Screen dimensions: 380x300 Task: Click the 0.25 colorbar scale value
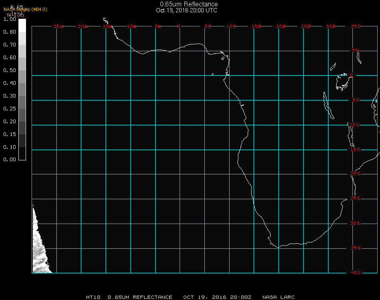10,108
